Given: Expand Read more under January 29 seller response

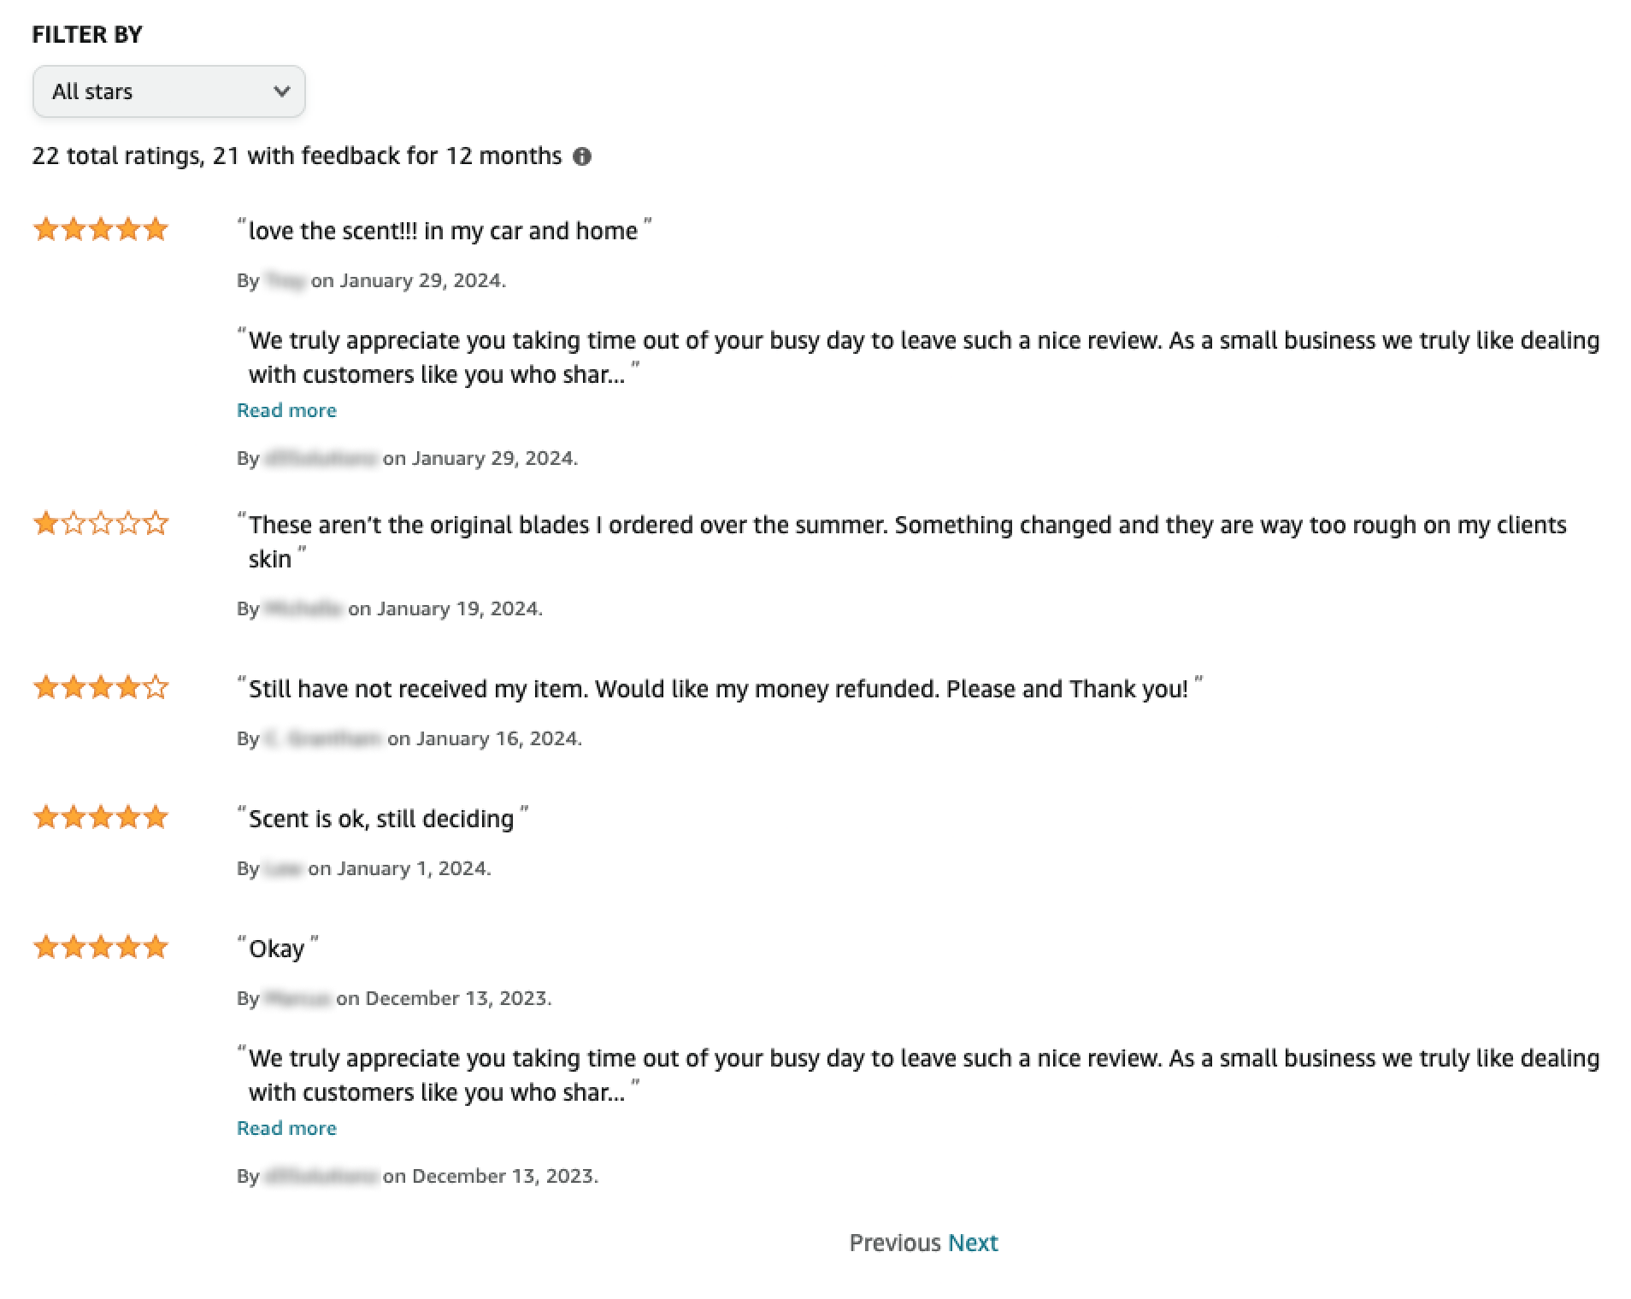Looking at the screenshot, I should tap(286, 411).
